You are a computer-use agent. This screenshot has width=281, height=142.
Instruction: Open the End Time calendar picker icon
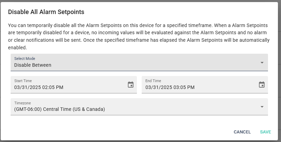coord(261,85)
